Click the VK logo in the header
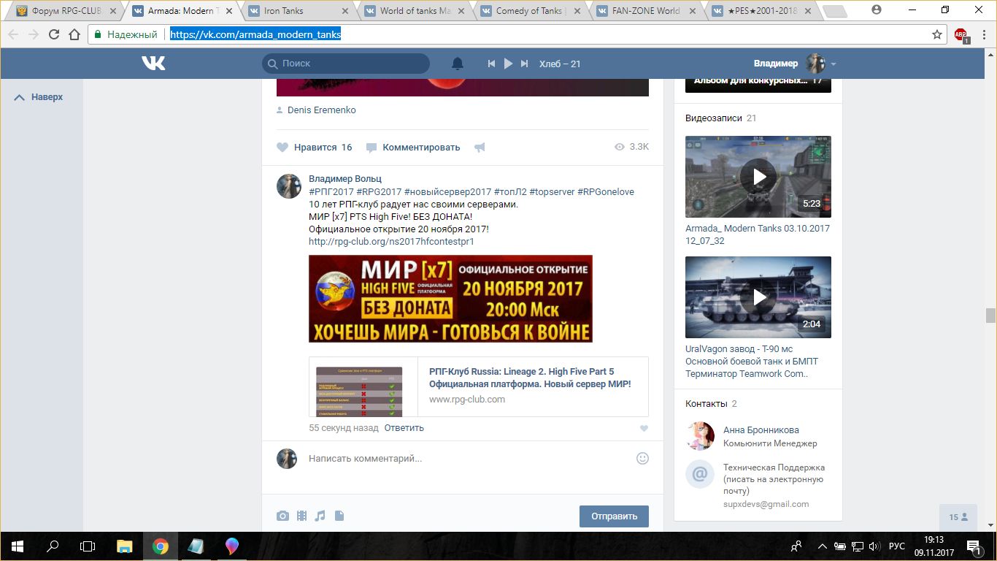 point(153,64)
